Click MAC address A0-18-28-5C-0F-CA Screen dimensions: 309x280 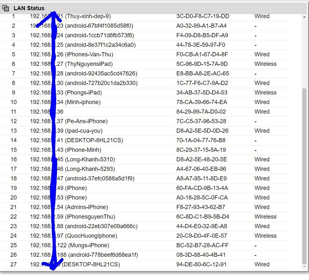click(202, 198)
